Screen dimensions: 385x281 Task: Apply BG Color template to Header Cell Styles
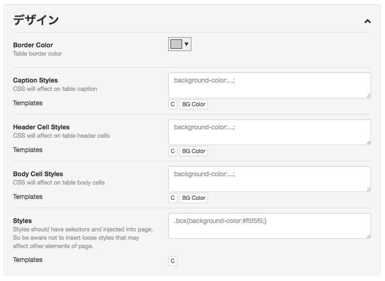click(x=194, y=151)
